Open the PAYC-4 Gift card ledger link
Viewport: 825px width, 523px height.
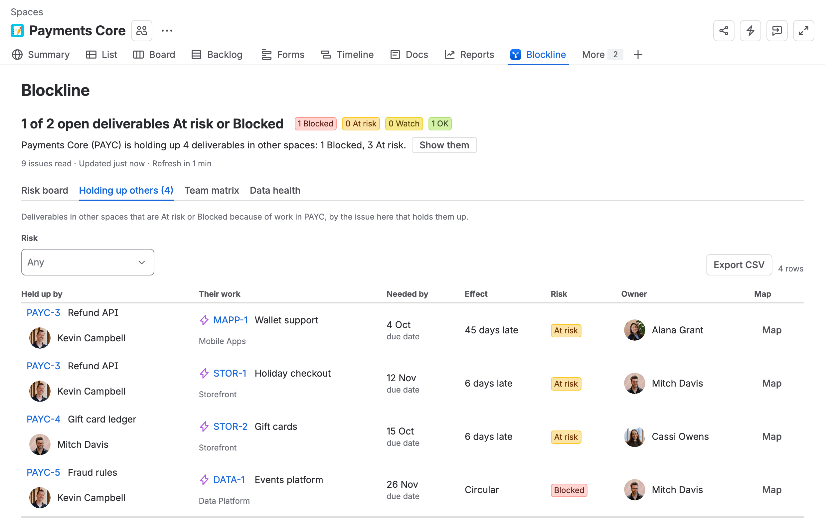[x=43, y=419]
